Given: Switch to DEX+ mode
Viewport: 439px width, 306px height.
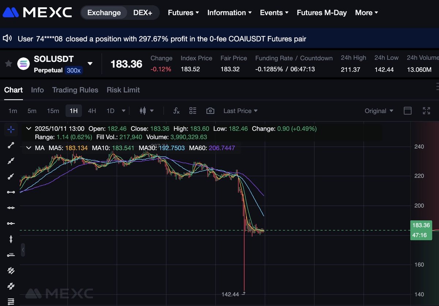Looking at the screenshot, I should (143, 12).
